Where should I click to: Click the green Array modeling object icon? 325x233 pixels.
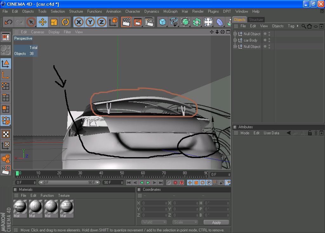pyautogui.click(x=197, y=22)
